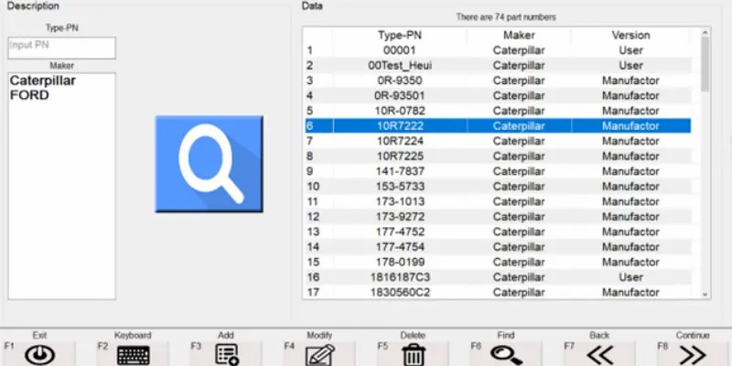Select FORD in the Maker list
Viewport: 732px width, 366px height.
click(29, 95)
